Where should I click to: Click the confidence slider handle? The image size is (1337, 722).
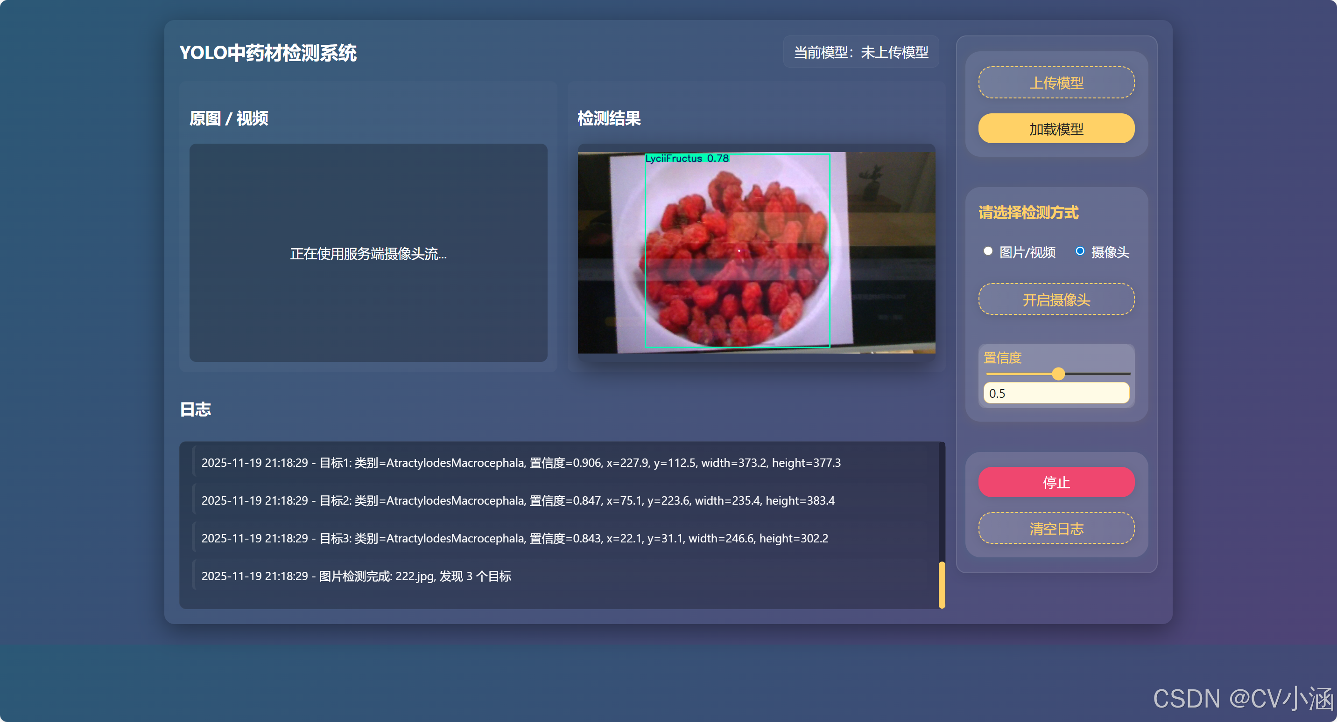pos(1058,374)
